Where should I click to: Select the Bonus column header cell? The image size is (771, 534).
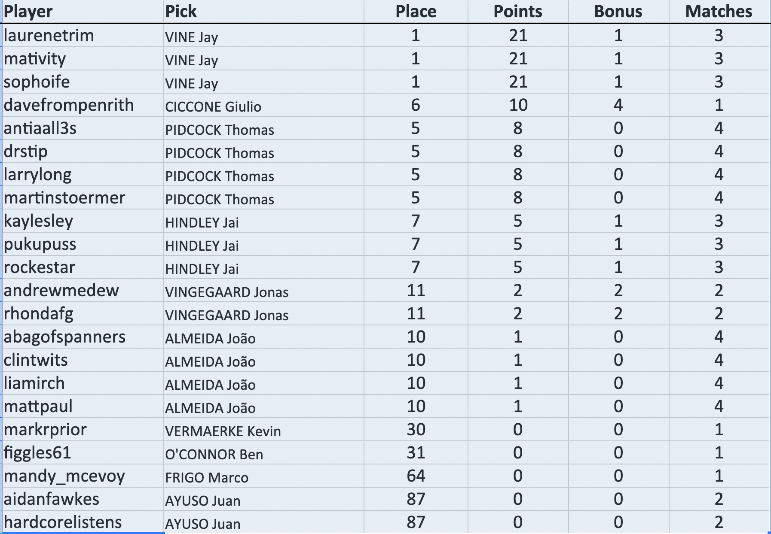pyautogui.click(x=618, y=12)
